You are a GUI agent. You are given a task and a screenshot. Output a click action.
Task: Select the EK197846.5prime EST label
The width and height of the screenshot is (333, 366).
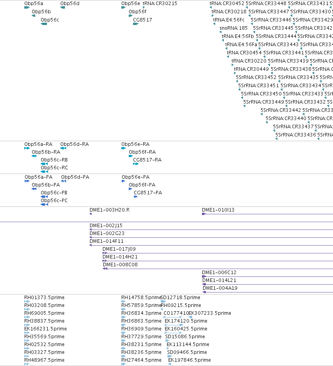(189, 360)
